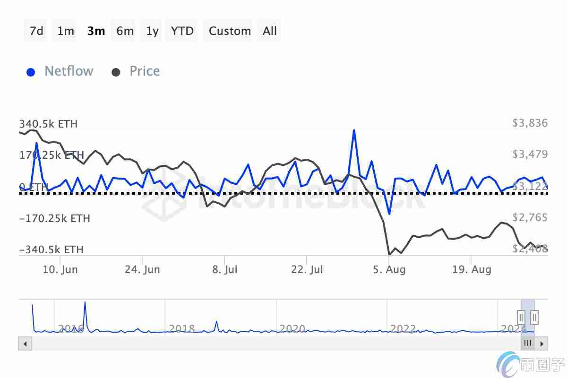Click the scrollbar left arrow
The image size is (567, 378).
[x=23, y=344]
